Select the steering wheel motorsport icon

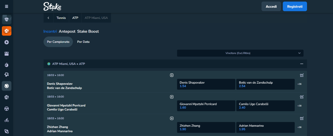pos(7,109)
